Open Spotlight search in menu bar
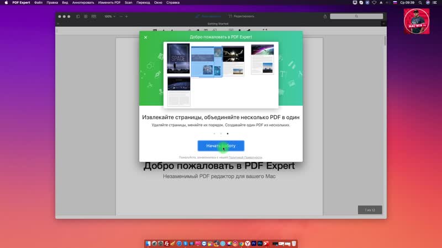This screenshot has height=248, width=442. (x=420, y=3)
